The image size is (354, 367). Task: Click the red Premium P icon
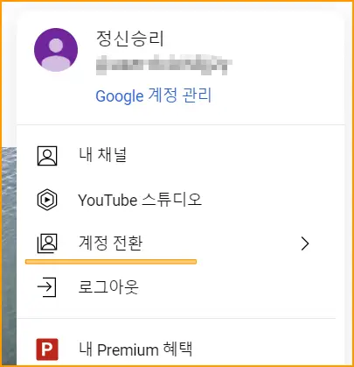(x=47, y=349)
